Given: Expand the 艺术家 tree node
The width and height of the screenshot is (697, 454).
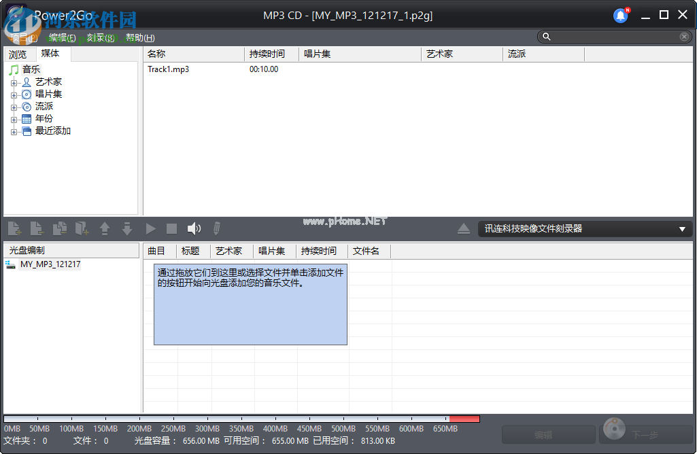Looking at the screenshot, I should coord(15,82).
